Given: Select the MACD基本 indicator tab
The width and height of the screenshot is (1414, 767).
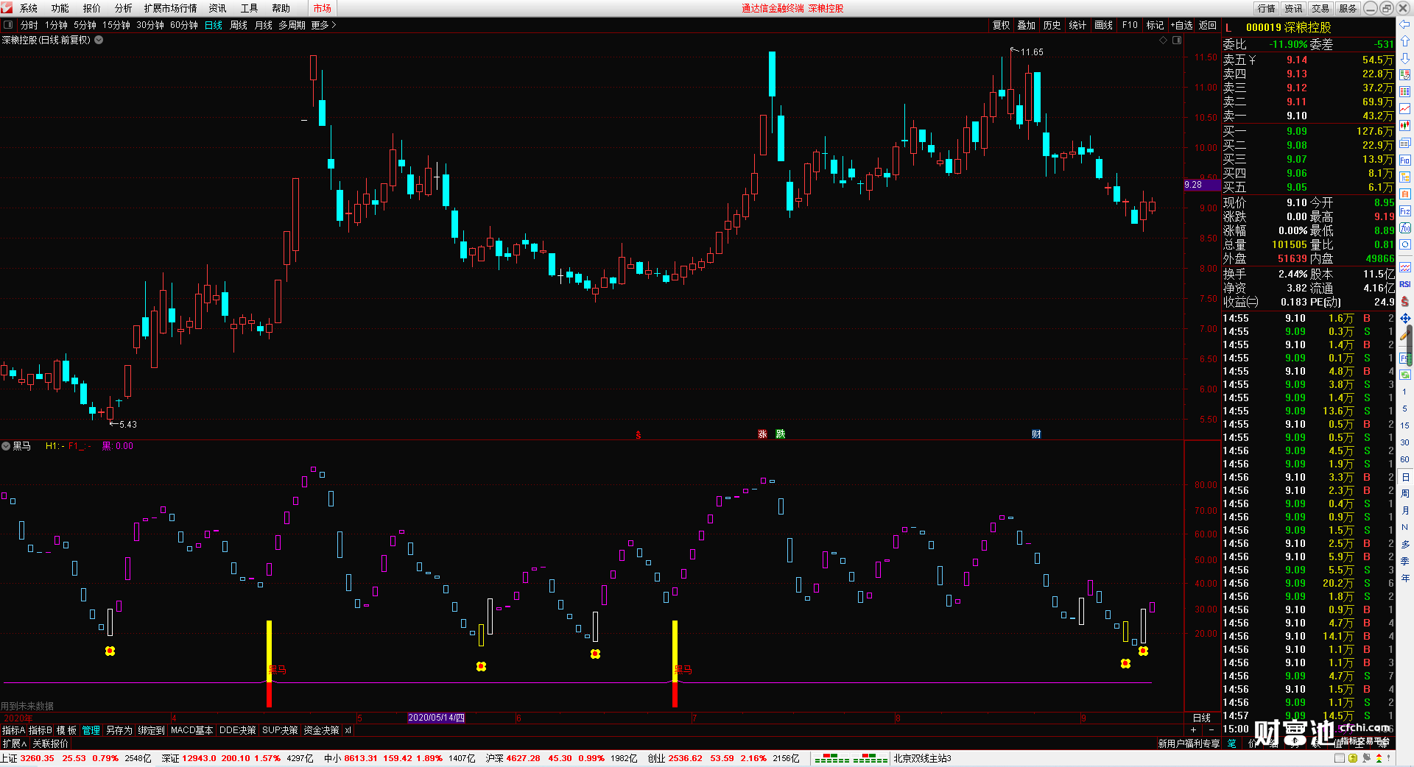Looking at the screenshot, I should pyautogui.click(x=191, y=730).
